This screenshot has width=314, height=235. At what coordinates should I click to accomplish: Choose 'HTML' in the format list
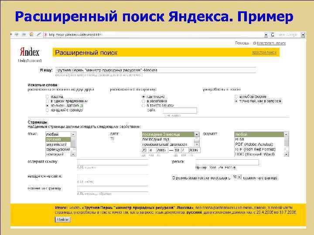pyautogui.click(x=259, y=139)
